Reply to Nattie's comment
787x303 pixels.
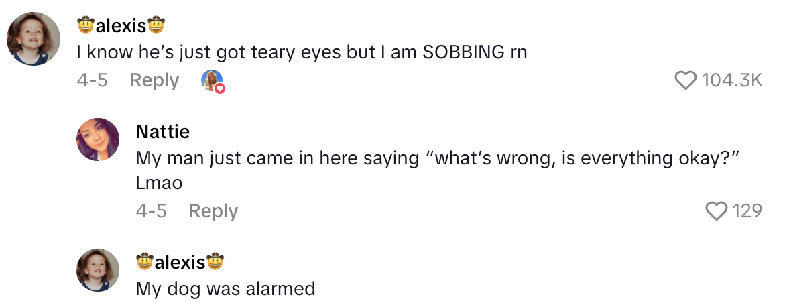pos(213,211)
